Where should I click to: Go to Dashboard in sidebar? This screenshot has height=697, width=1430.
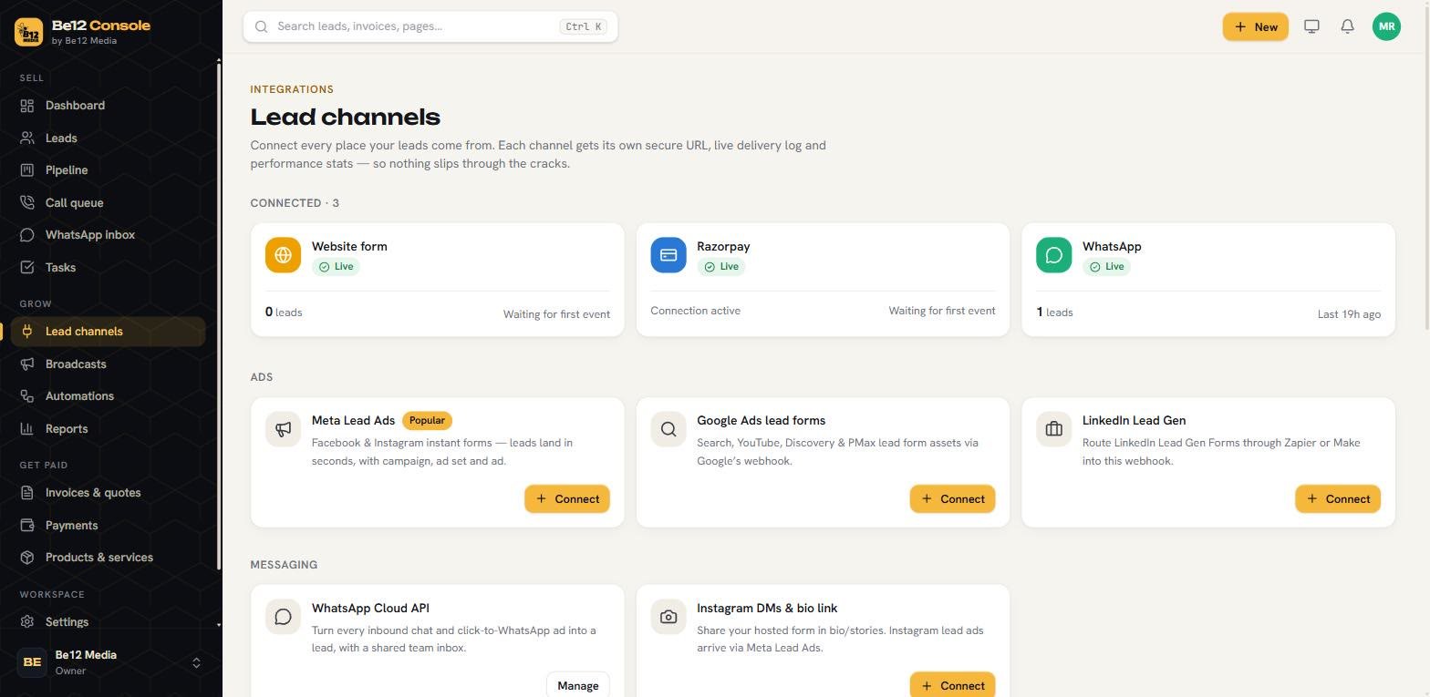point(108,106)
